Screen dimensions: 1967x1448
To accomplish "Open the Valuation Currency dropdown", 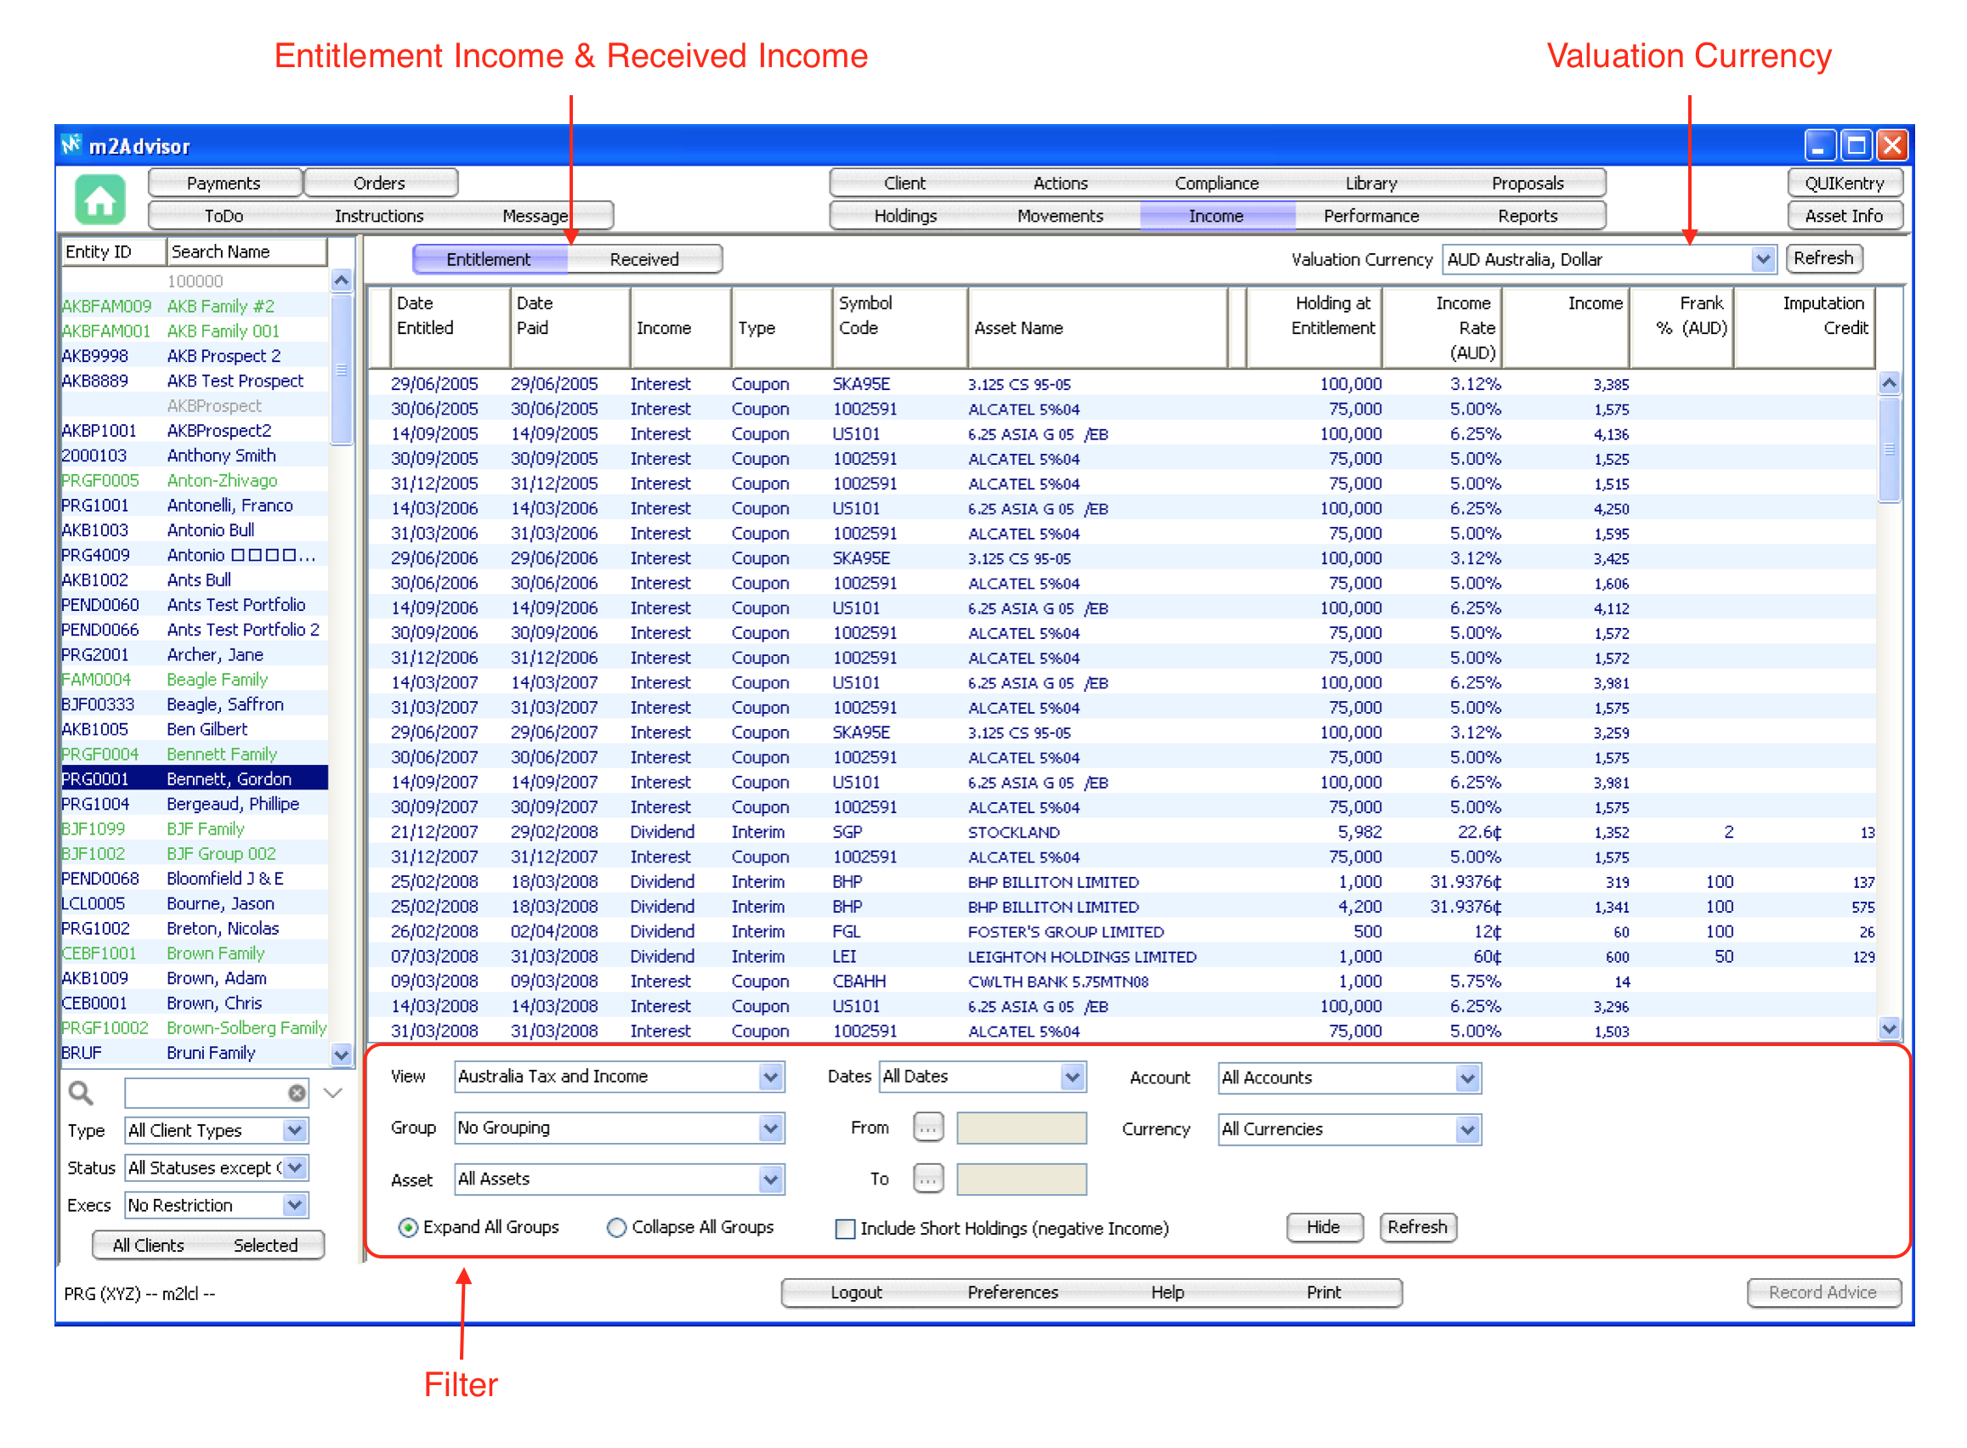I will [1762, 258].
